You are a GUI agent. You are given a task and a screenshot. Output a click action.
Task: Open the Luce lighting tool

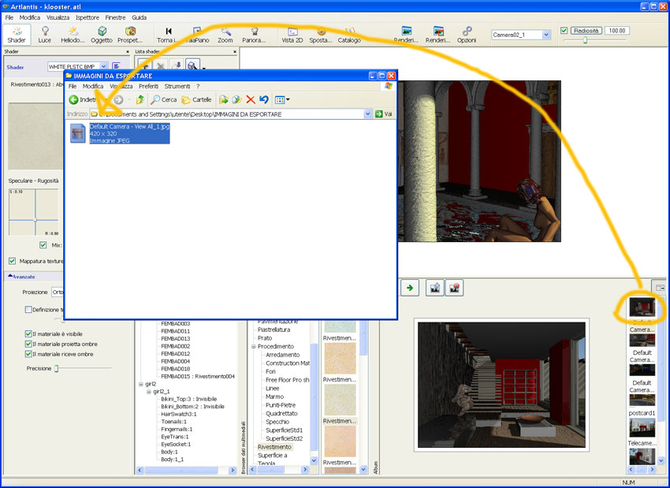coord(45,34)
